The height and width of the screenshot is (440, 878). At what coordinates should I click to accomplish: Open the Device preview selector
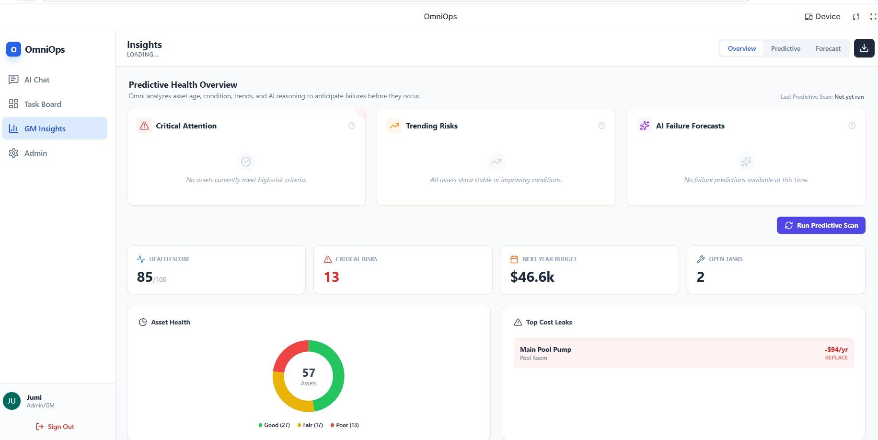point(822,16)
